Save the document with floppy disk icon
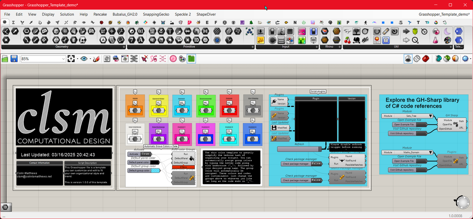Screen dimensions: 473x219 pyautogui.click(x=14, y=59)
